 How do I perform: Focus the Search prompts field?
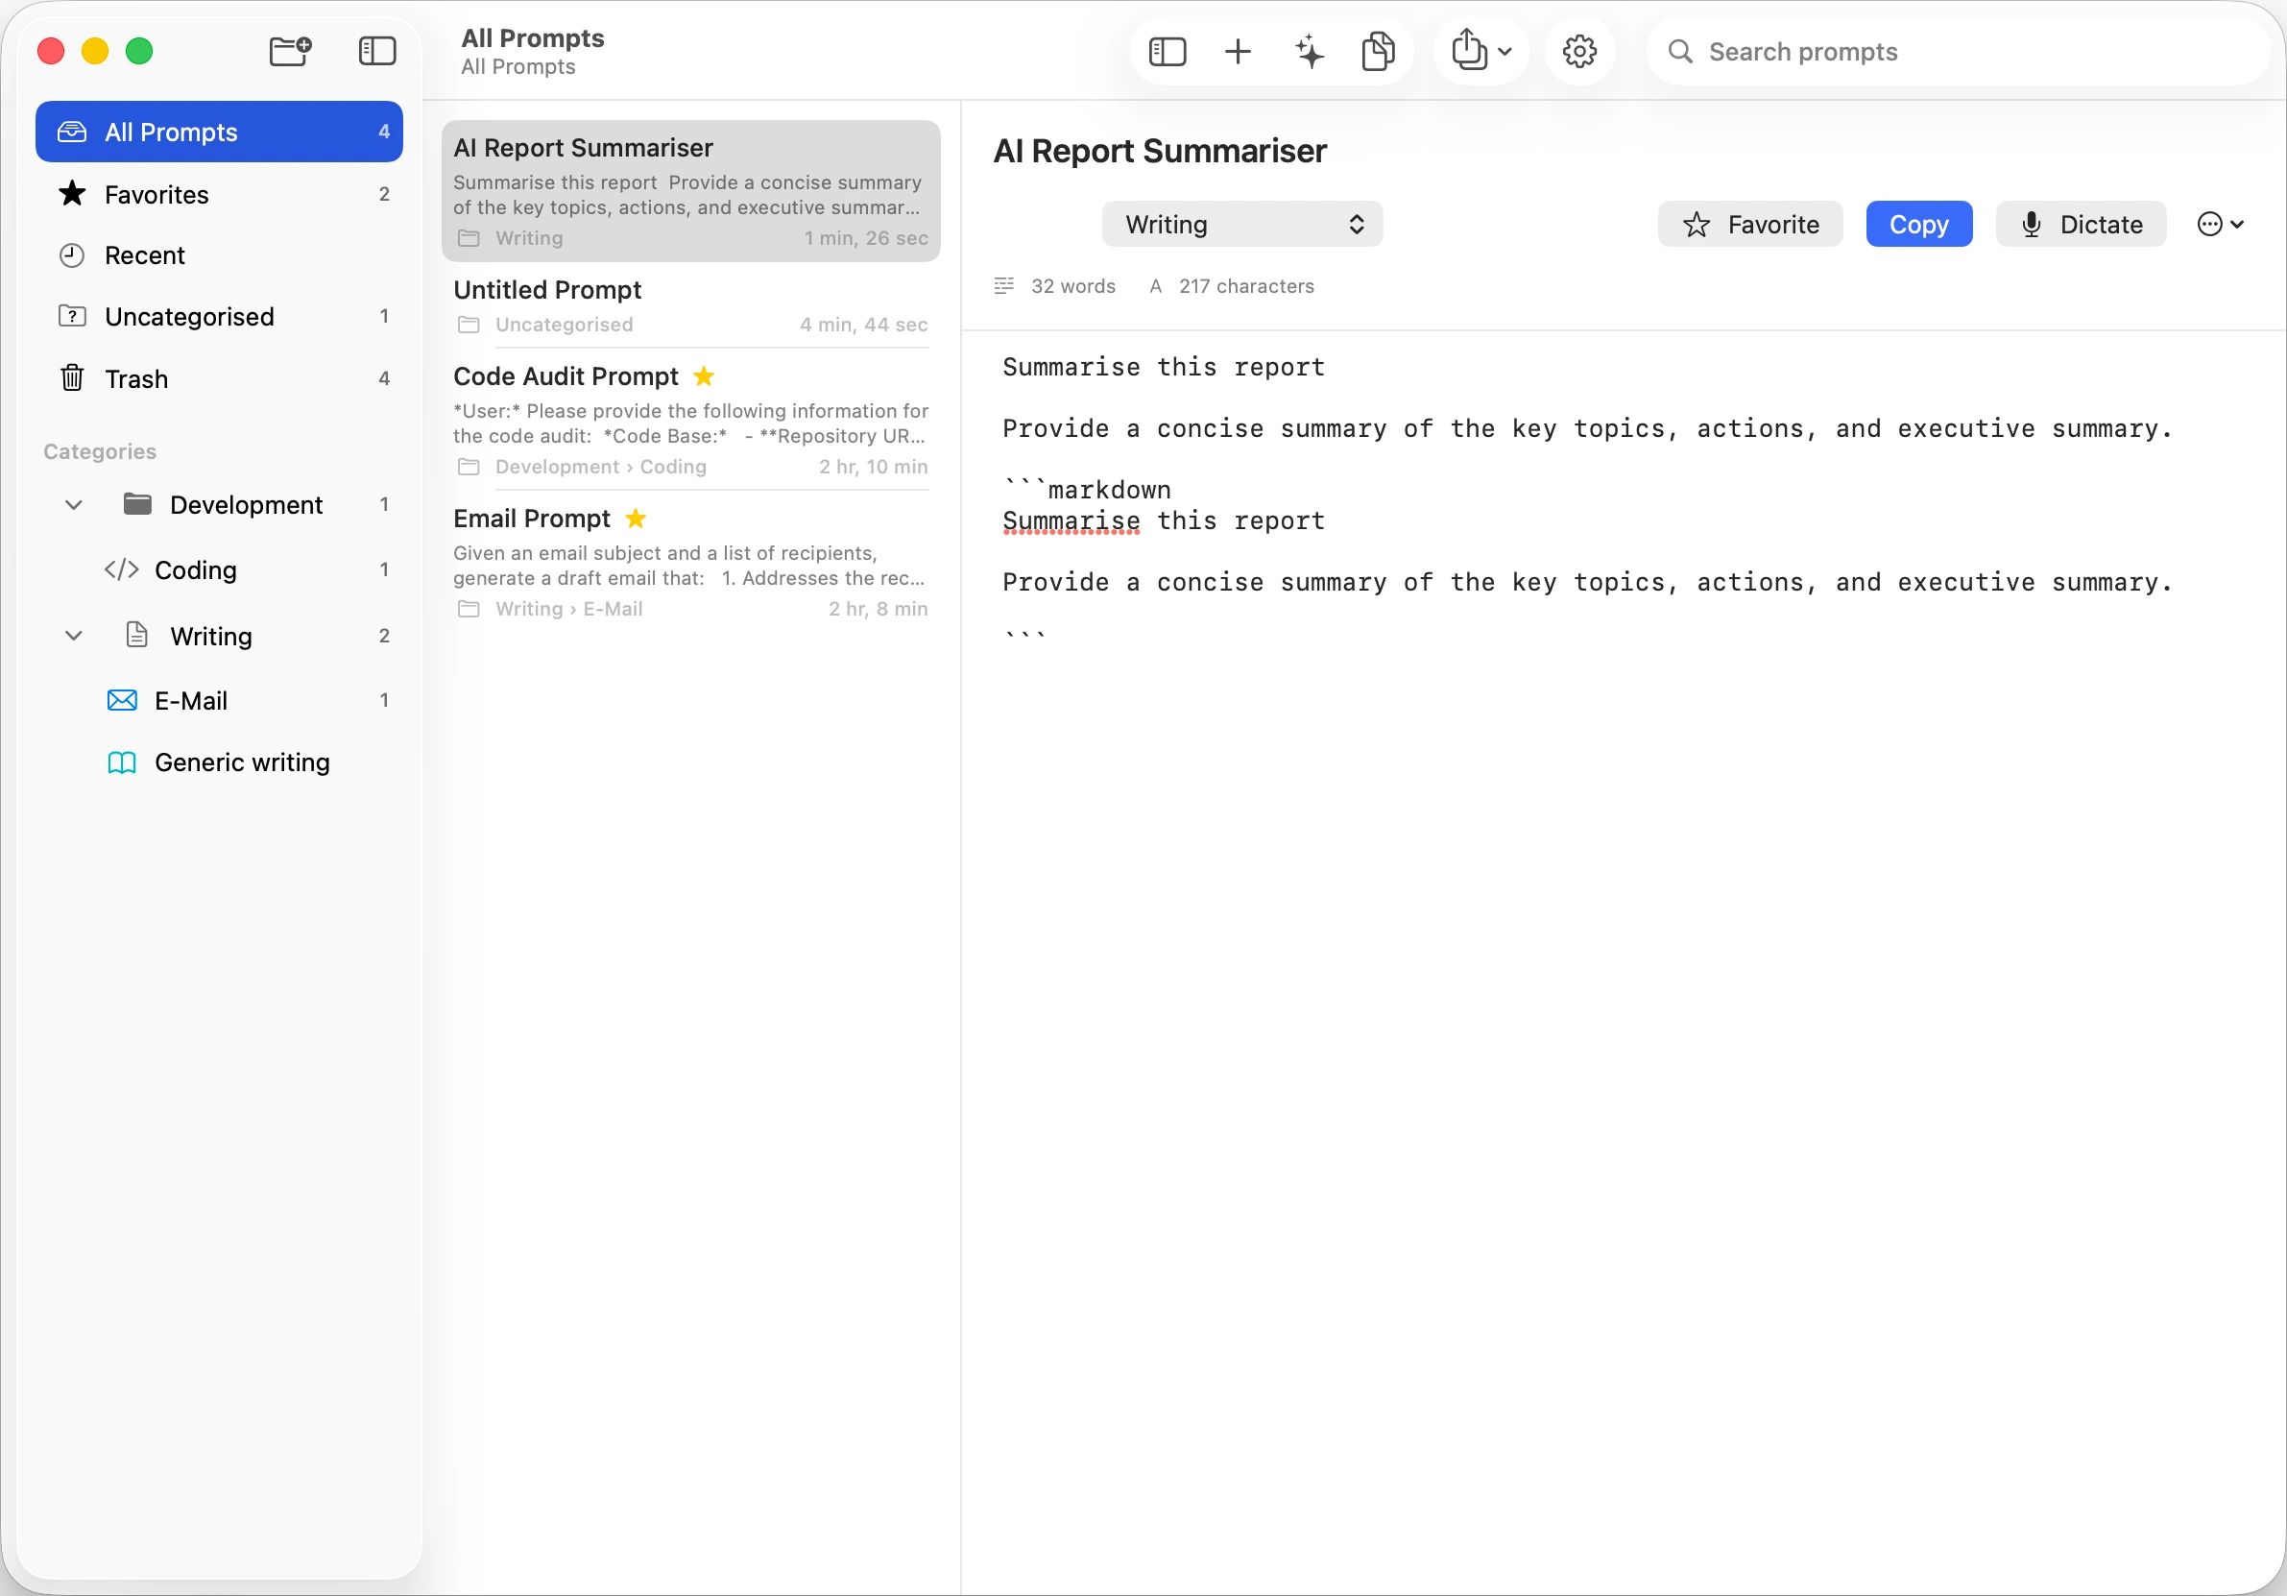pos(1959,51)
